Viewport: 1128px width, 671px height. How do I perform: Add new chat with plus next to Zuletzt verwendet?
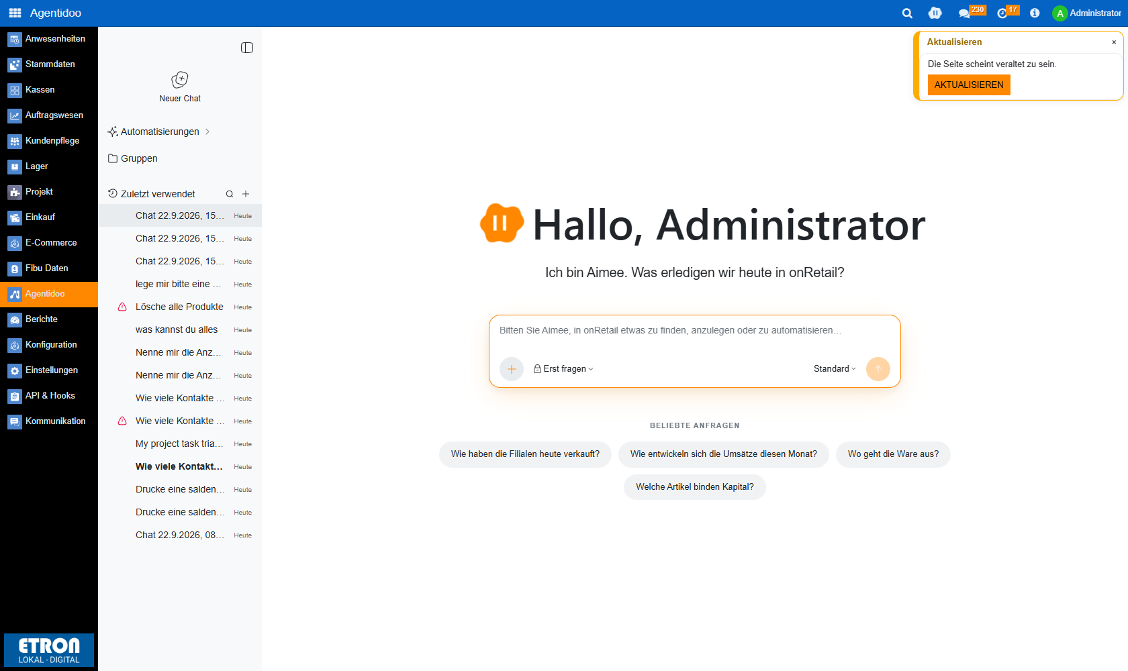click(x=246, y=194)
